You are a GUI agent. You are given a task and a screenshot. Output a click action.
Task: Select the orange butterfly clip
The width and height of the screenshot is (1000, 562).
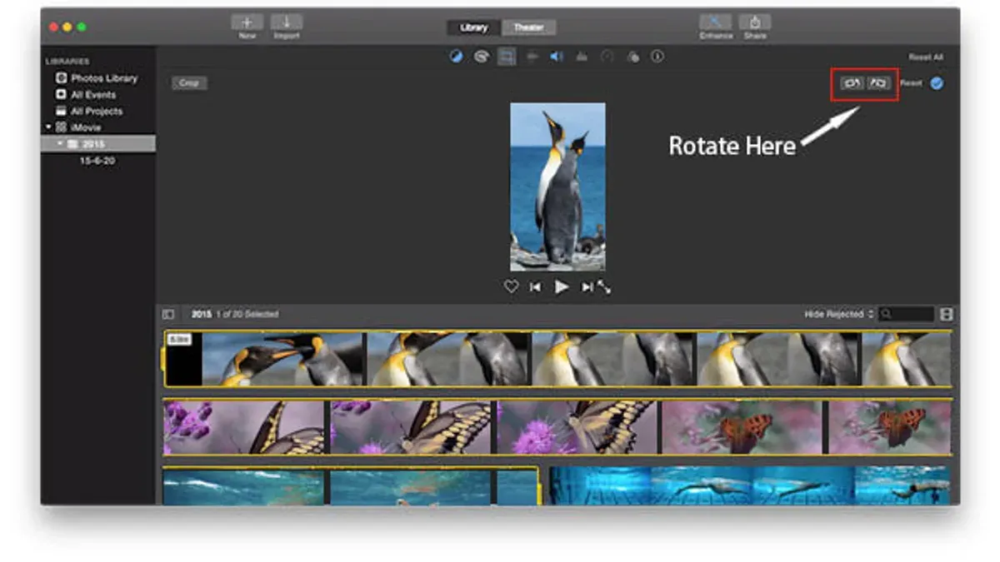click(806, 427)
